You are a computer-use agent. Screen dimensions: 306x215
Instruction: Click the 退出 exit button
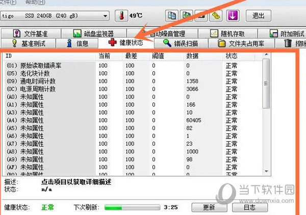[x=259, y=16]
